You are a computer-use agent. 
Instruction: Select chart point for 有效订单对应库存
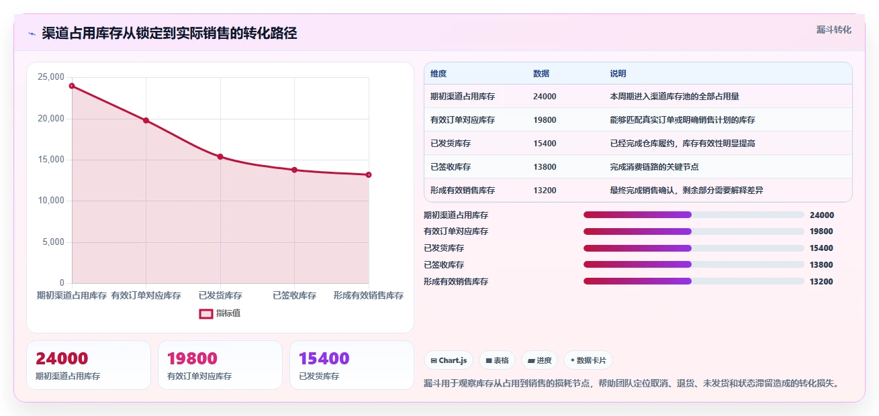[x=146, y=120]
